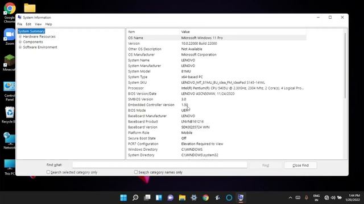This screenshot has width=364, height=204.
Task: Click the Find button
Action: click(266, 165)
